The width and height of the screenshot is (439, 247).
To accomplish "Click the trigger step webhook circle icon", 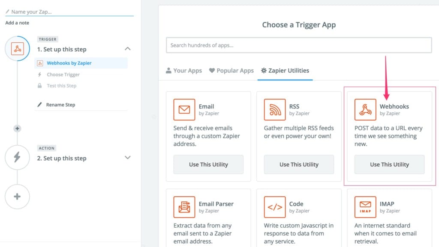I will click(17, 49).
